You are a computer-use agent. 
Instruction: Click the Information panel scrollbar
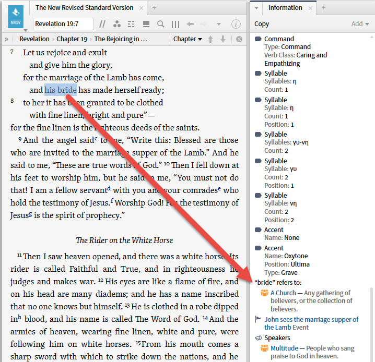coord(371,325)
